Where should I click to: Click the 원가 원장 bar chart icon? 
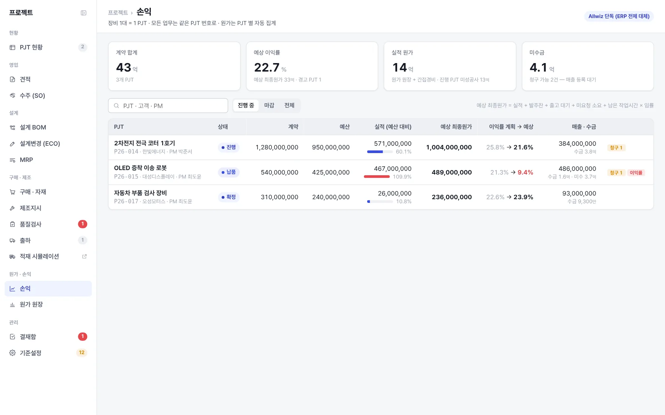click(13, 304)
